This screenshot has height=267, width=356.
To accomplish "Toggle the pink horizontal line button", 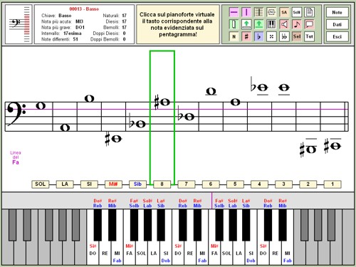I will [234, 12].
